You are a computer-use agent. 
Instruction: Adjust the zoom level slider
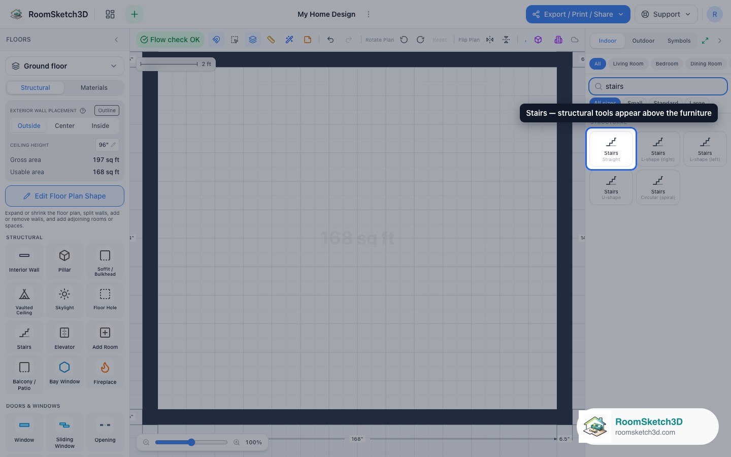(x=191, y=442)
